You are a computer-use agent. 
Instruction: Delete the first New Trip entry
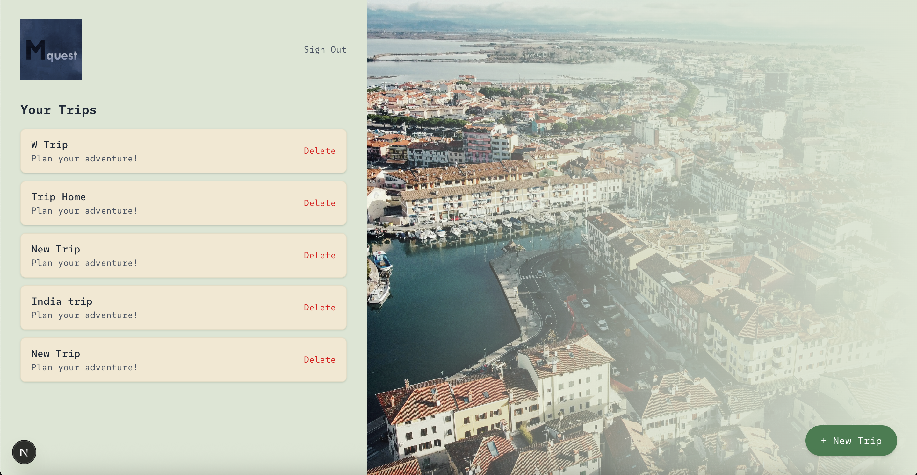click(x=319, y=255)
